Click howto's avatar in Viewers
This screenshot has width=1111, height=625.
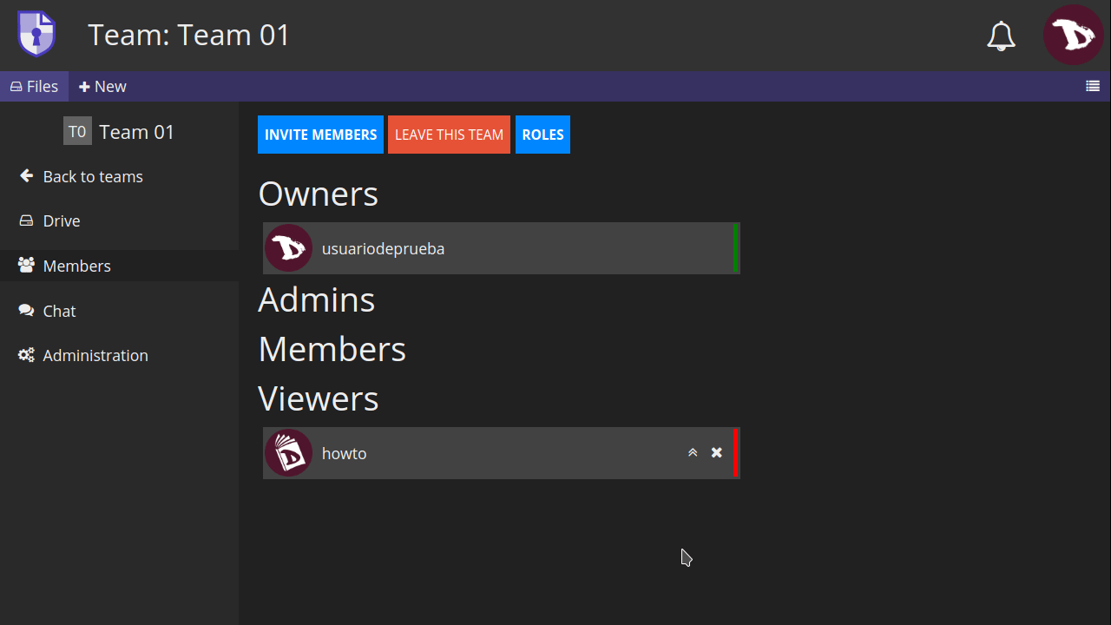(x=288, y=453)
